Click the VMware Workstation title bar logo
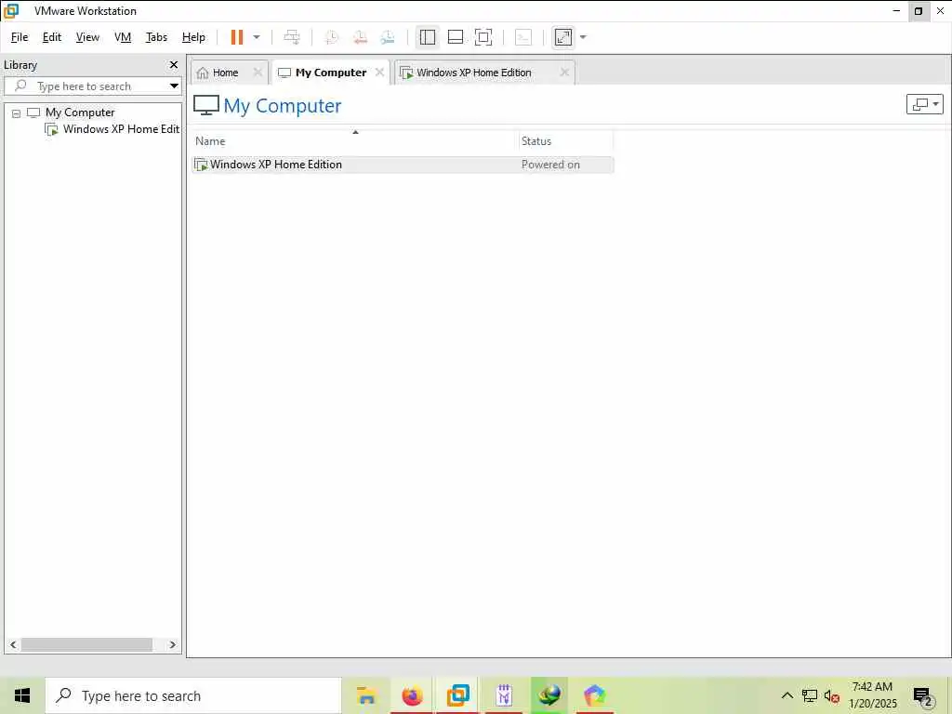The height and width of the screenshot is (714, 952). tap(11, 11)
